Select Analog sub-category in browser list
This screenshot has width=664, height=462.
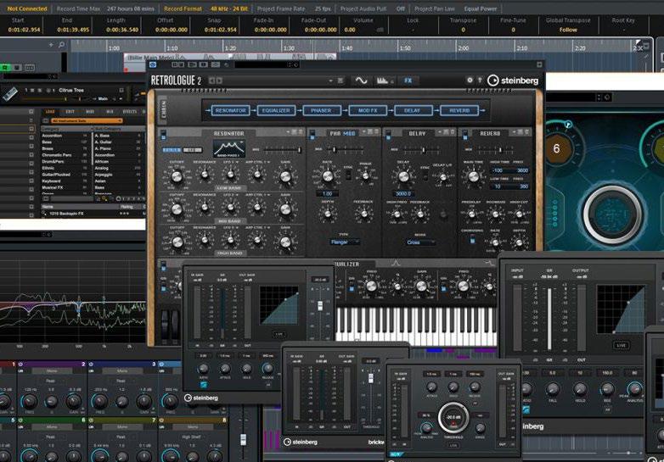118,168
